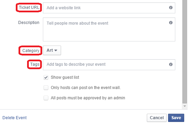
Task: Click the info icon in Description box
Action: [171, 23]
